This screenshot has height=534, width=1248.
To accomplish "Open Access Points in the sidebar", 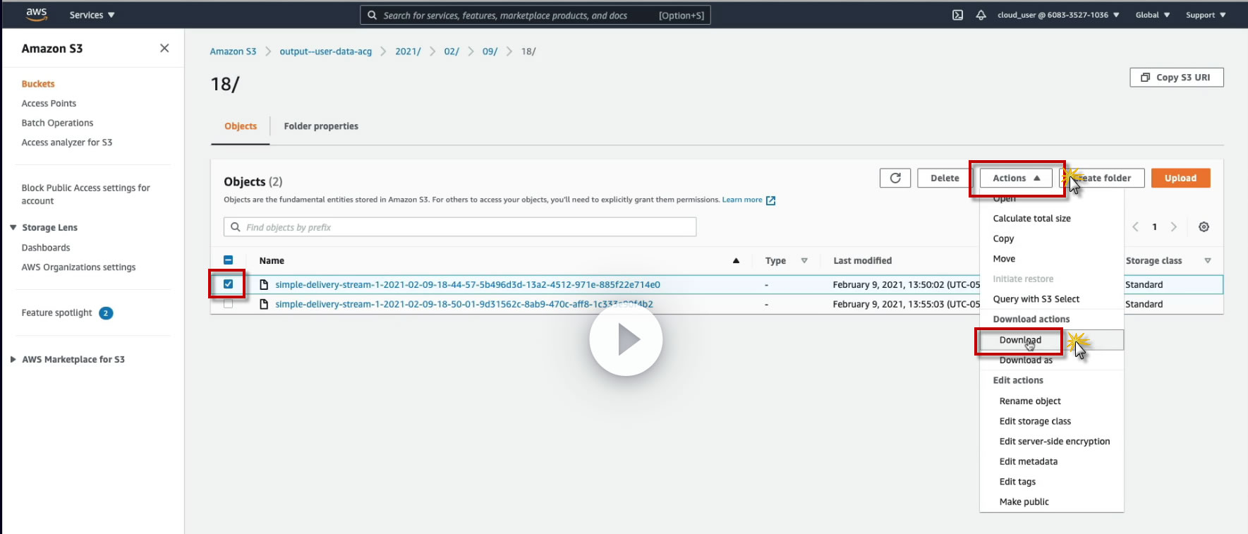I will tap(49, 104).
